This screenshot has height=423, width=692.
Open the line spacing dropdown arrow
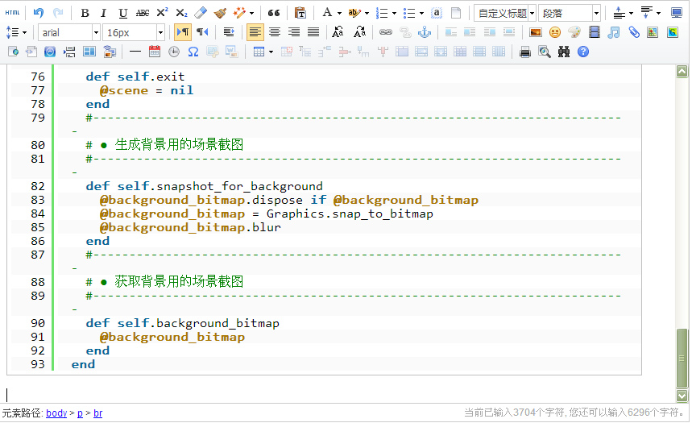tap(24, 32)
